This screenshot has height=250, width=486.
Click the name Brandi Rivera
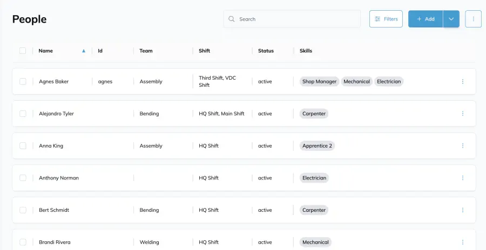pos(55,242)
